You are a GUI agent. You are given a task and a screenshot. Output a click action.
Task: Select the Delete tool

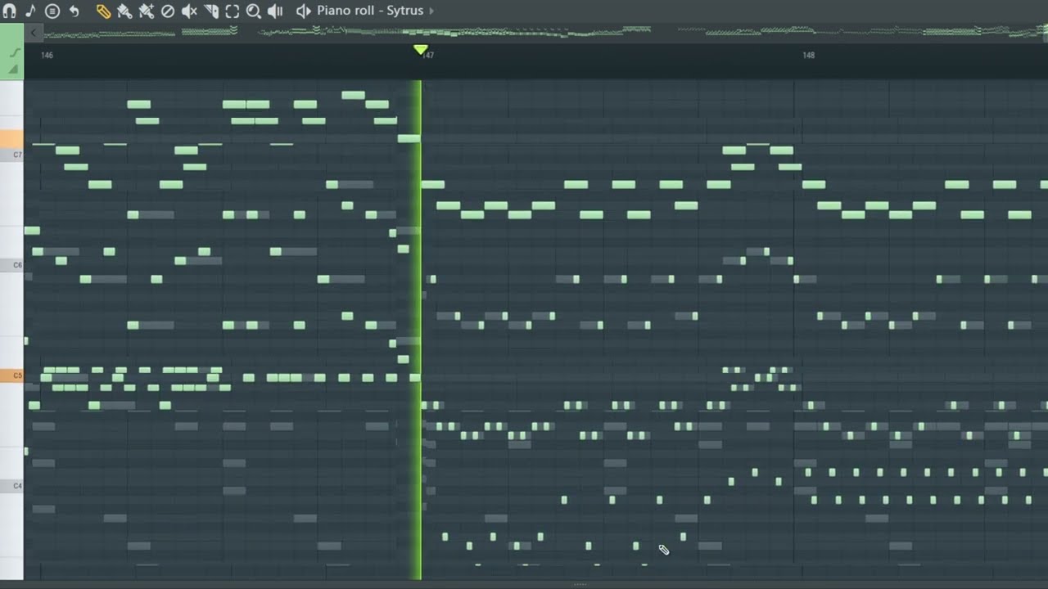click(168, 11)
